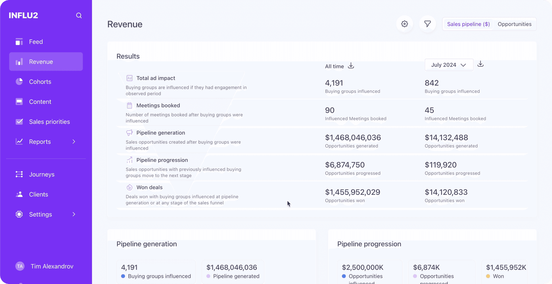Open the revenue settings gear icon
Screen dimensions: 552x284
(404, 24)
